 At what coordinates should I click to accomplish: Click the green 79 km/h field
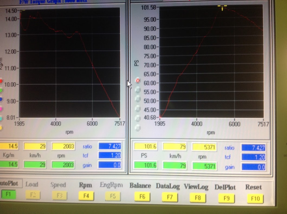175,166
